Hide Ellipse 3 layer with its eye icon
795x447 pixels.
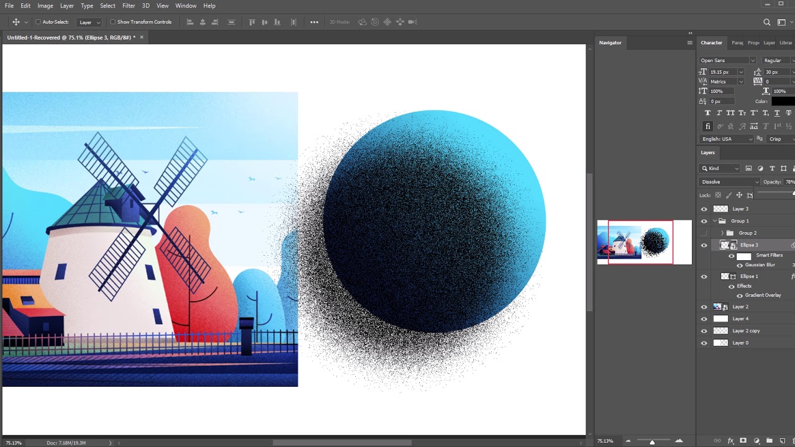(704, 245)
